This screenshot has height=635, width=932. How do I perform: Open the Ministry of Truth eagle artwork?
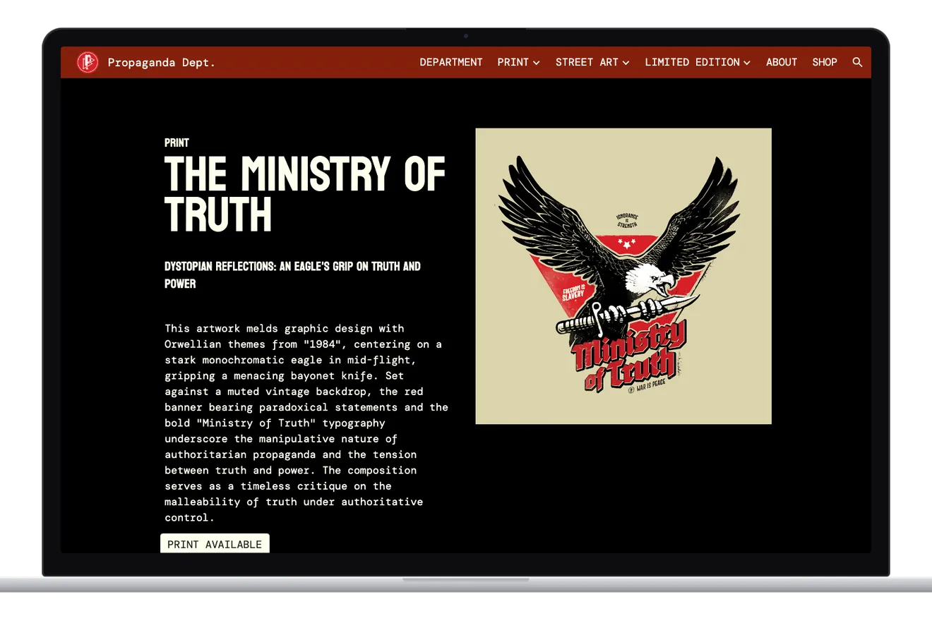tap(623, 276)
